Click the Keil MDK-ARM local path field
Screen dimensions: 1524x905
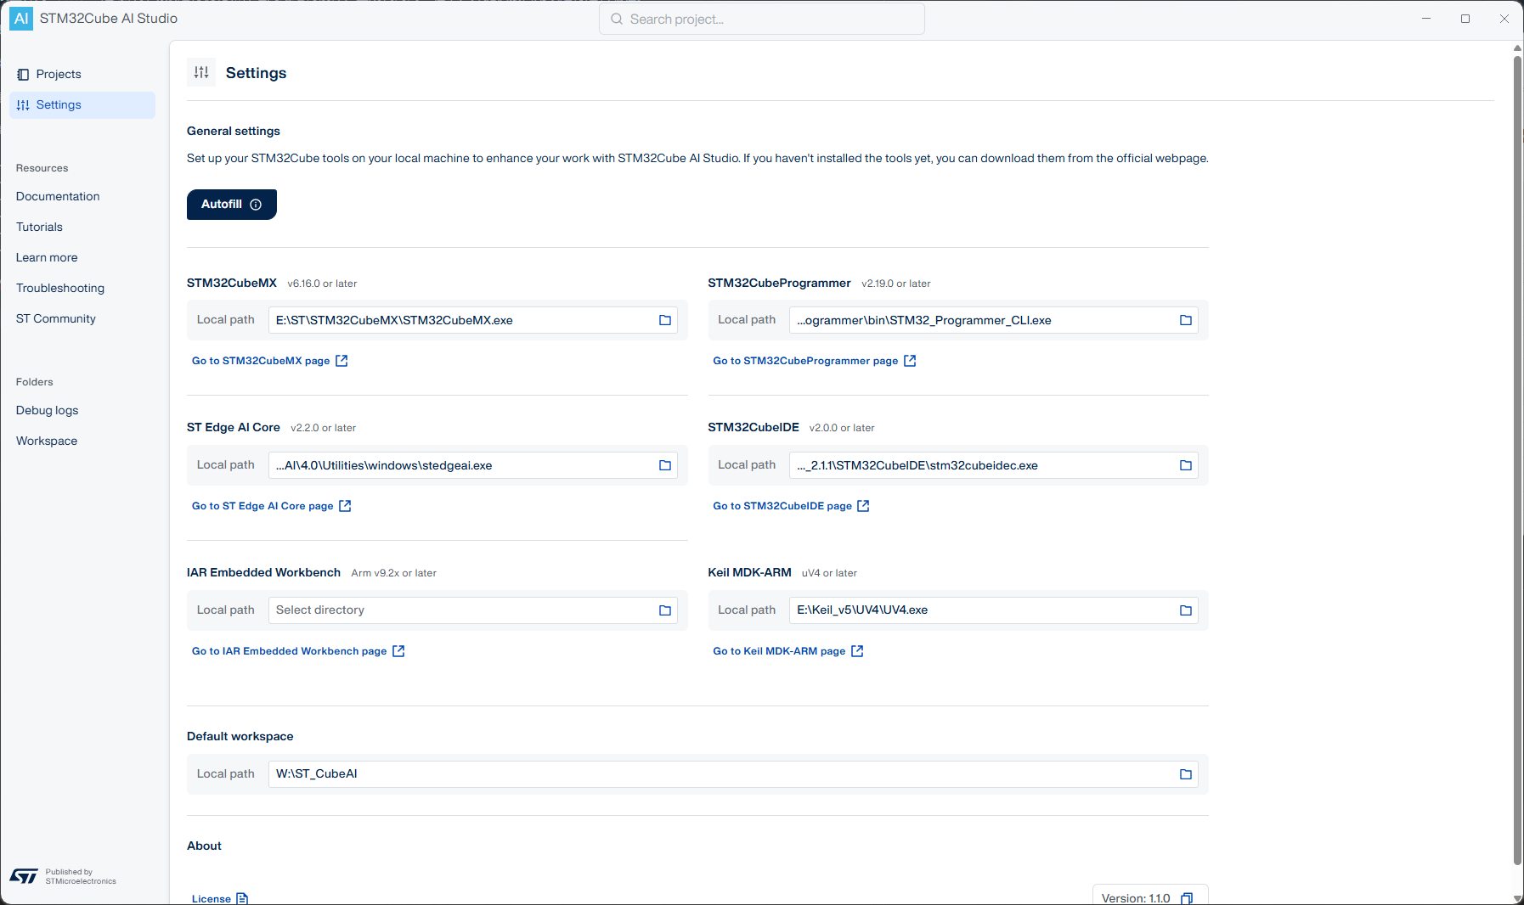coord(994,610)
